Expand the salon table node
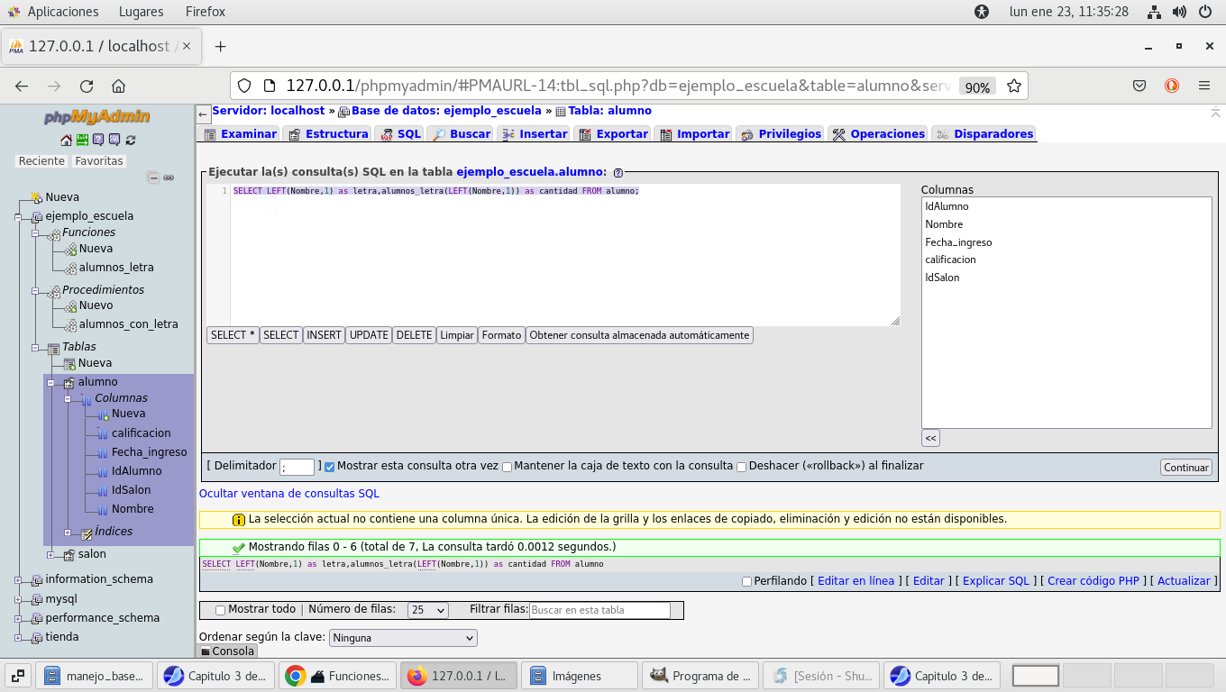 [51, 554]
